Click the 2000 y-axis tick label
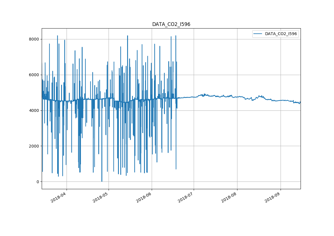The image size is (334, 236). pyautogui.click(x=34, y=146)
